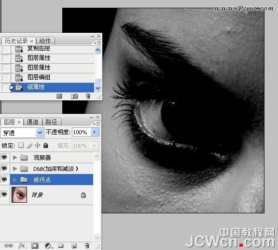Add layer mask icon in Layers panel
Image resolution: width=278 pixels, height=250 pixels.
point(35,246)
